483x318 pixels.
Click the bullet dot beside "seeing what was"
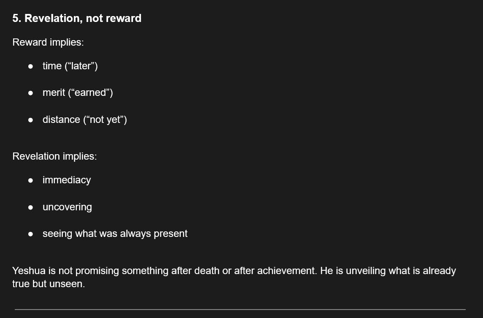(30, 234)
